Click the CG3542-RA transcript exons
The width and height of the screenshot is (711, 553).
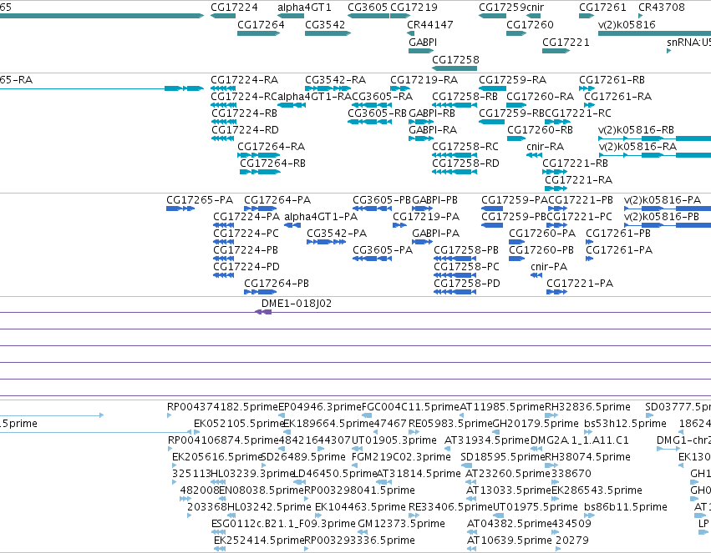328,88
